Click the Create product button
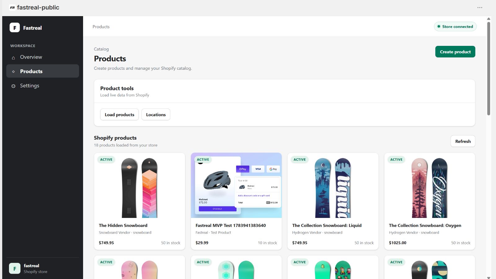This screenshot has height=279, width=496. 455,52
